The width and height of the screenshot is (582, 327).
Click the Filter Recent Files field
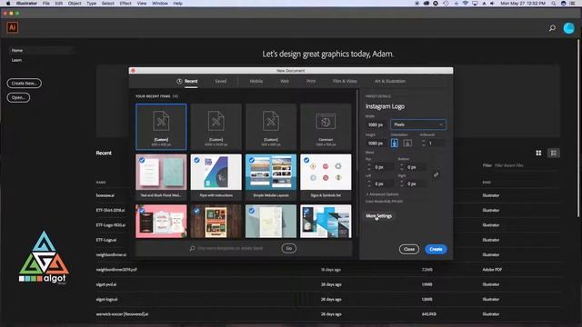pyautogui.click(x=527, y=165)
